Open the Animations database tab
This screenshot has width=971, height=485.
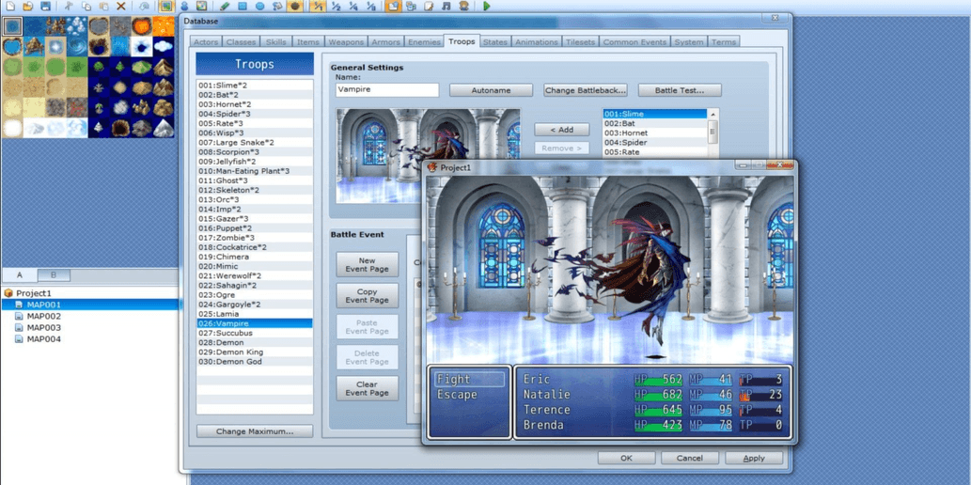(537, 42)
